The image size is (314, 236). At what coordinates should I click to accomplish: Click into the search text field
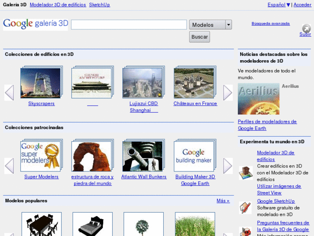[x=129, y=25]
